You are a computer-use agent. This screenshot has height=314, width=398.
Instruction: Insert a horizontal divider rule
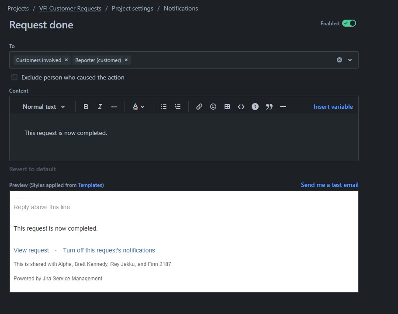[x=283, y=107]
